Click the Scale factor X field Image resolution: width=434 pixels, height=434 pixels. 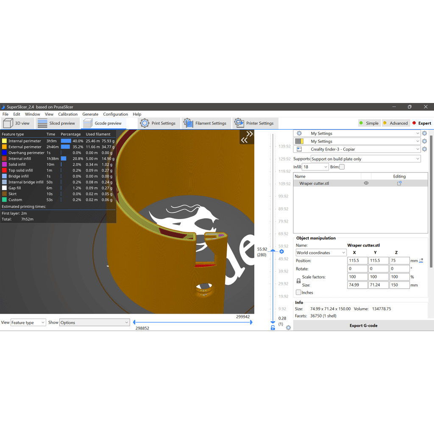pos(357,277)
